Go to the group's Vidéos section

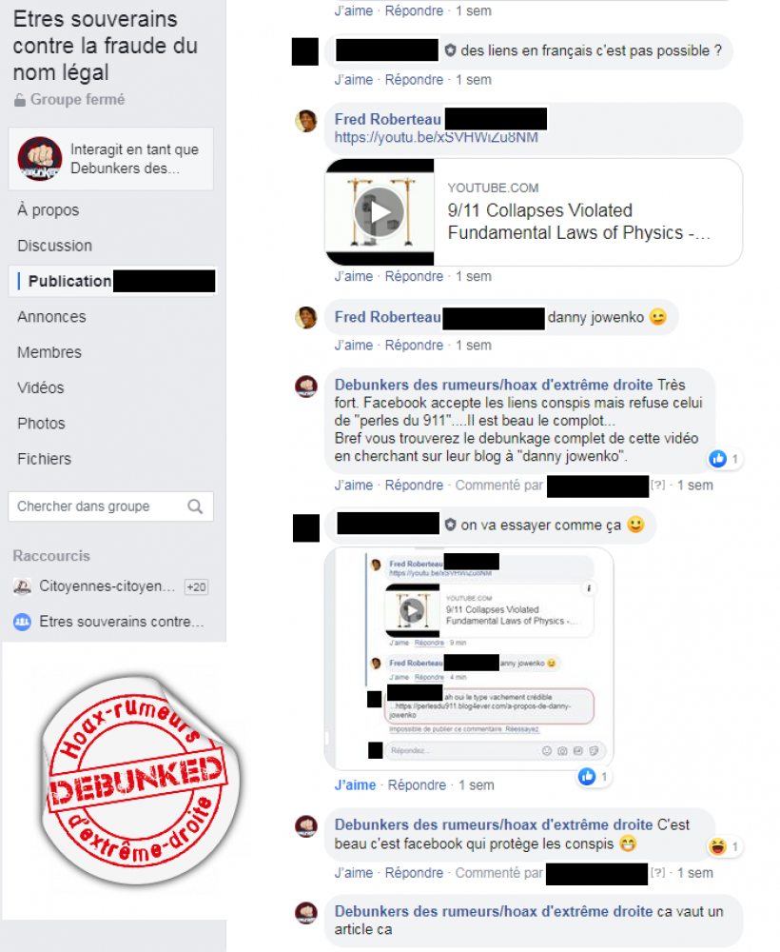[41, 388]
